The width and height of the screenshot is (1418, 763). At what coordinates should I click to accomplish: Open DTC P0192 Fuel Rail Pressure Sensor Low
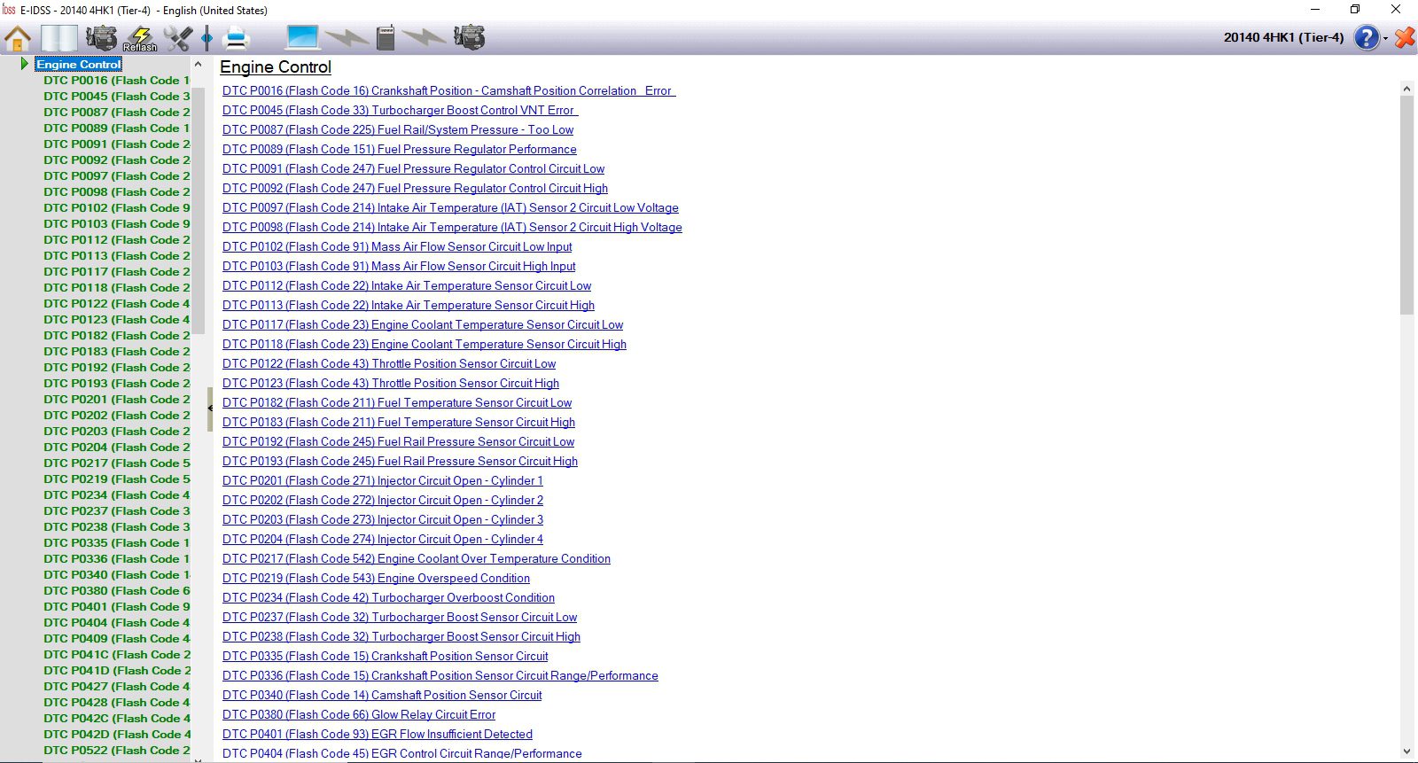(x=399, y=441)
